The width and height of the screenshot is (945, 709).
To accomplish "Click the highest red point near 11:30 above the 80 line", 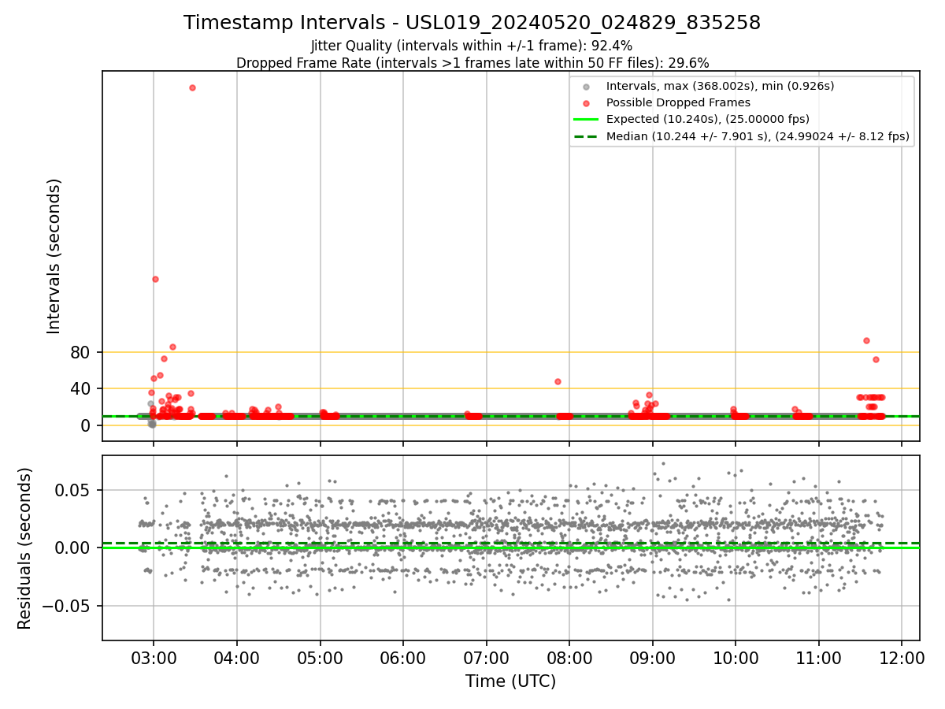I will [866, 340].
